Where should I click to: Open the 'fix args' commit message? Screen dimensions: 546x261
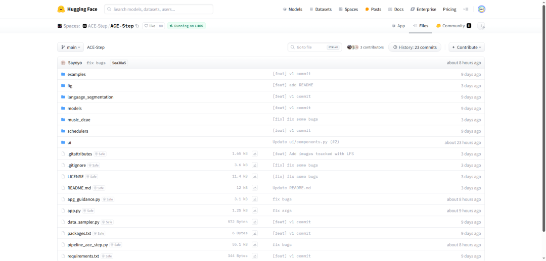click(x=282, y=211)
